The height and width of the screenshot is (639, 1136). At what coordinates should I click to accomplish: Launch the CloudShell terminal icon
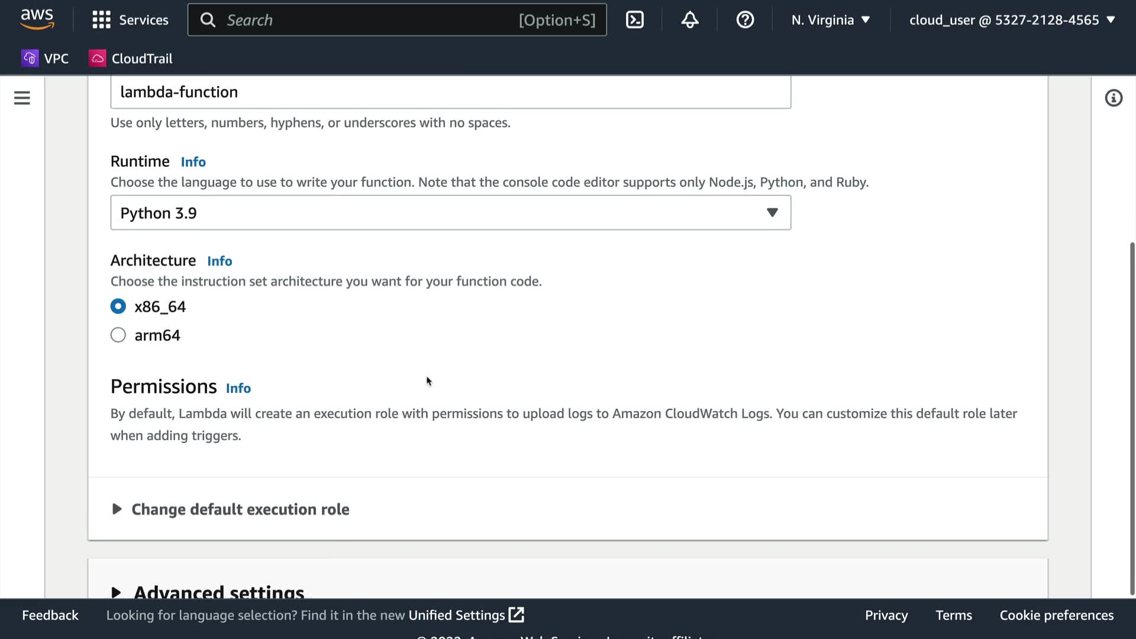(634, 20)
